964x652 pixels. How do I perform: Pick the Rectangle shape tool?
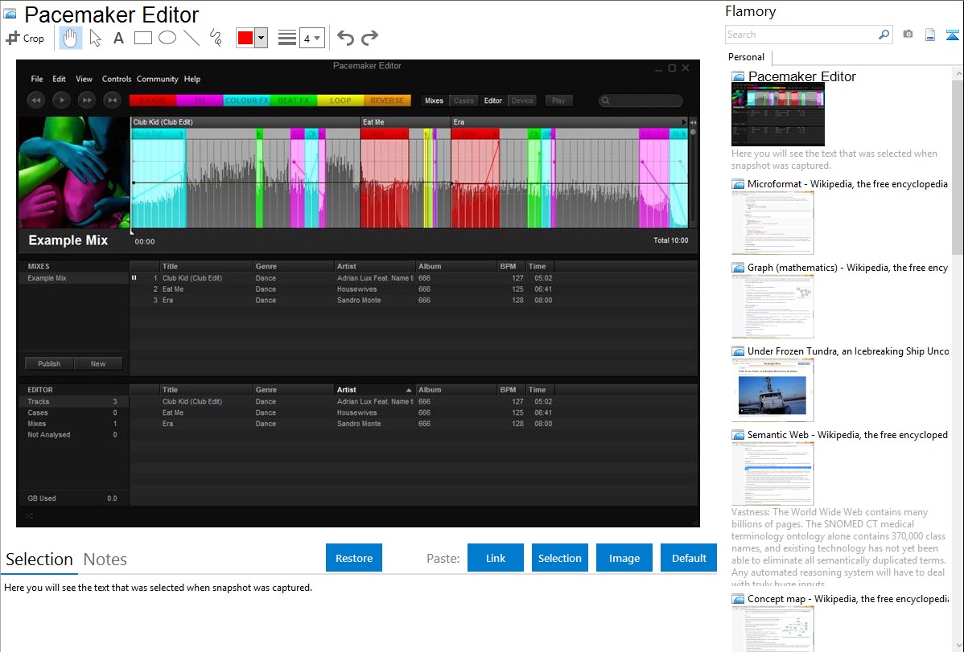click(142, 38)
